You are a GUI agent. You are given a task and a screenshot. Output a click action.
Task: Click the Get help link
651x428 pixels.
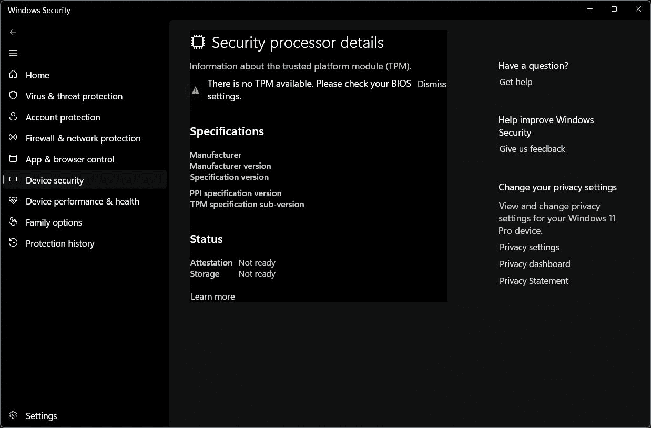pyautogui.click(x=516, y=82)
